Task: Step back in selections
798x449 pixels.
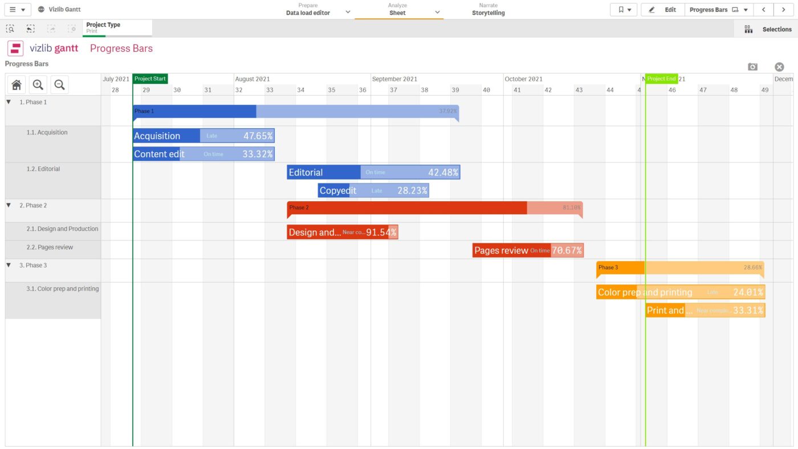Action: [x=31, y=28]
